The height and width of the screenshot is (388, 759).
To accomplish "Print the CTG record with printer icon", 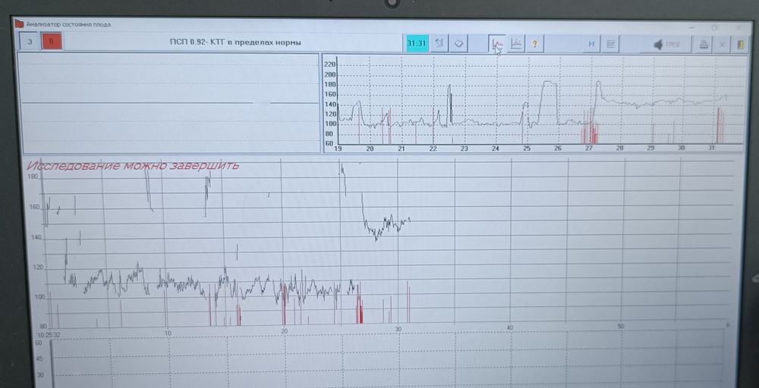I will (704, 45).
